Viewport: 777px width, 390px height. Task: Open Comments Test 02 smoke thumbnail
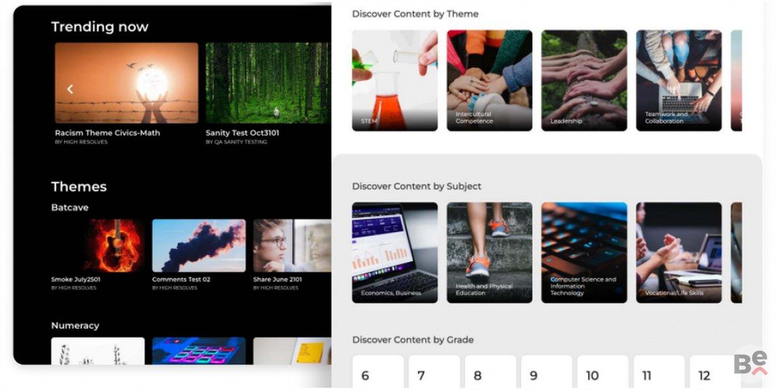point(199,246)
